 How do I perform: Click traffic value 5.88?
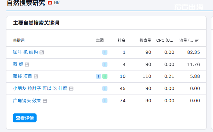[195, 76]
